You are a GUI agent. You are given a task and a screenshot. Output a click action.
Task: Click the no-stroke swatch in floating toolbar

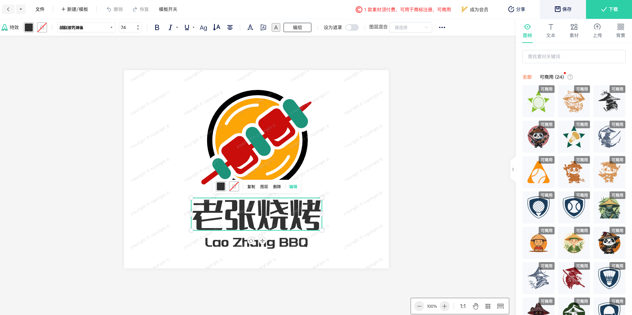coord(234,186)
